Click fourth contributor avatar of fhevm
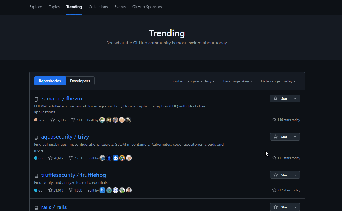The height and width of the screenshot is (211, 342). [122, 120]
